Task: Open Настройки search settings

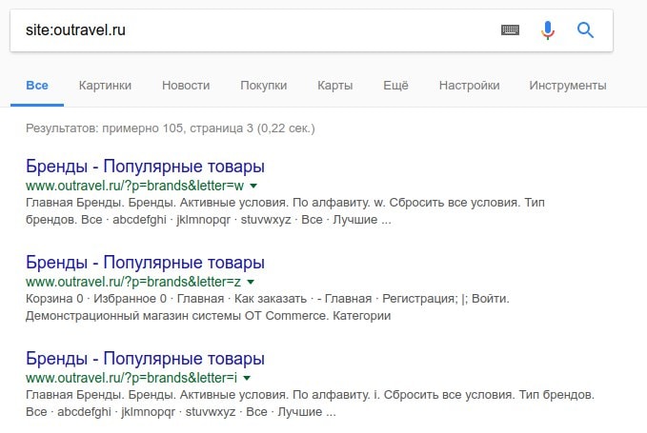Action: pyautogui.click(x=469, y=86)
